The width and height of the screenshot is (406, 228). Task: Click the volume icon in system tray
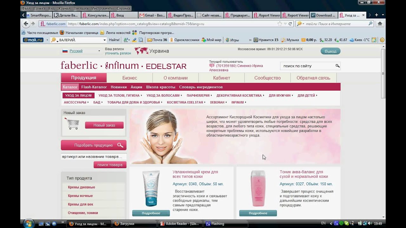(370, 224)
